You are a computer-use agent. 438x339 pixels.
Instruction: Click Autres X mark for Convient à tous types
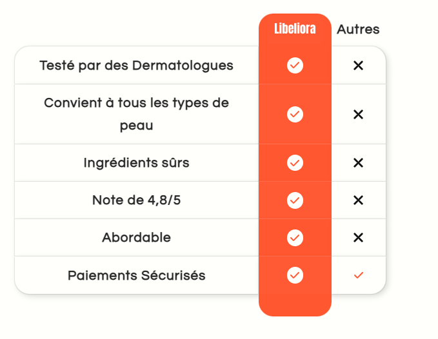(359, 114)
